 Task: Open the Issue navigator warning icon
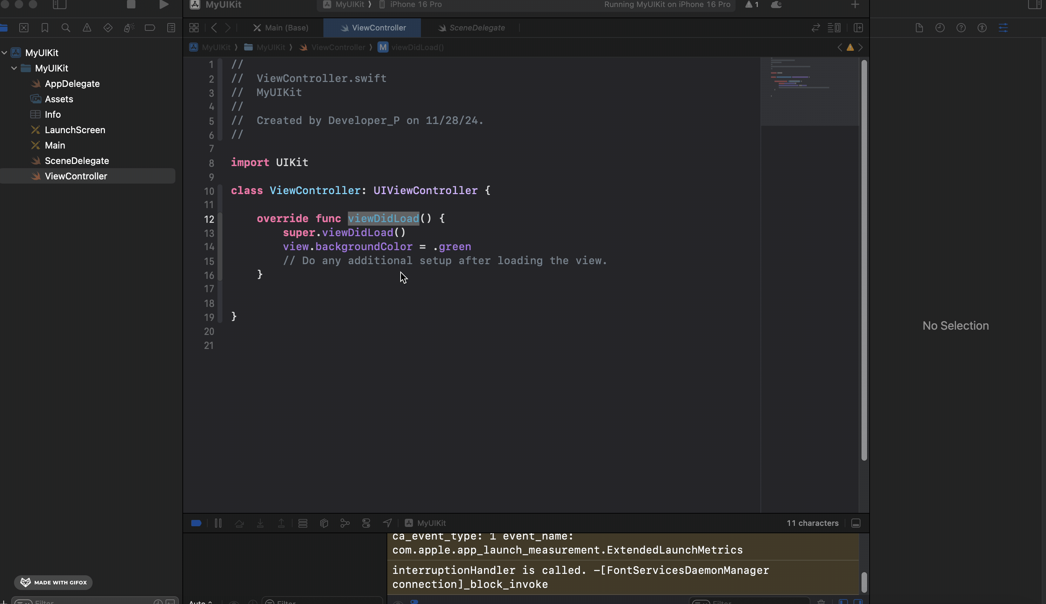[x=87, y=28]
